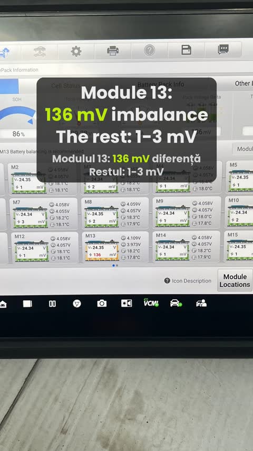Click the 18.3°C reading in M8

(133, 217)
